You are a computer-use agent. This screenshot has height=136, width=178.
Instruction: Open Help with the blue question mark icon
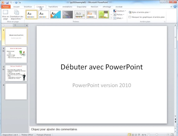coord(175,7)
